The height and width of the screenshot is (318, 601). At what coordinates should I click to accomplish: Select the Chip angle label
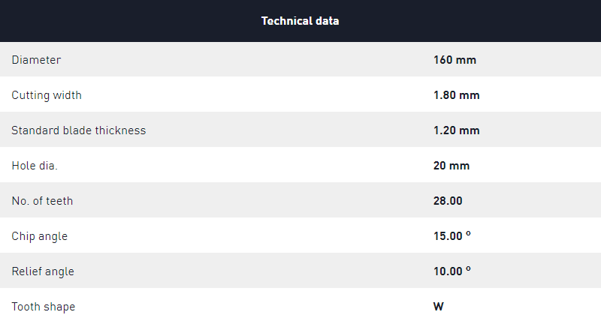click(x=40, y=236)
